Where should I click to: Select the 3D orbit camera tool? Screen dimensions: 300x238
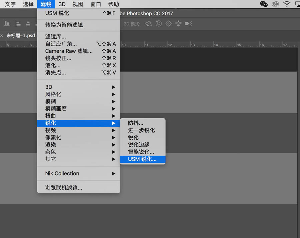148,24
